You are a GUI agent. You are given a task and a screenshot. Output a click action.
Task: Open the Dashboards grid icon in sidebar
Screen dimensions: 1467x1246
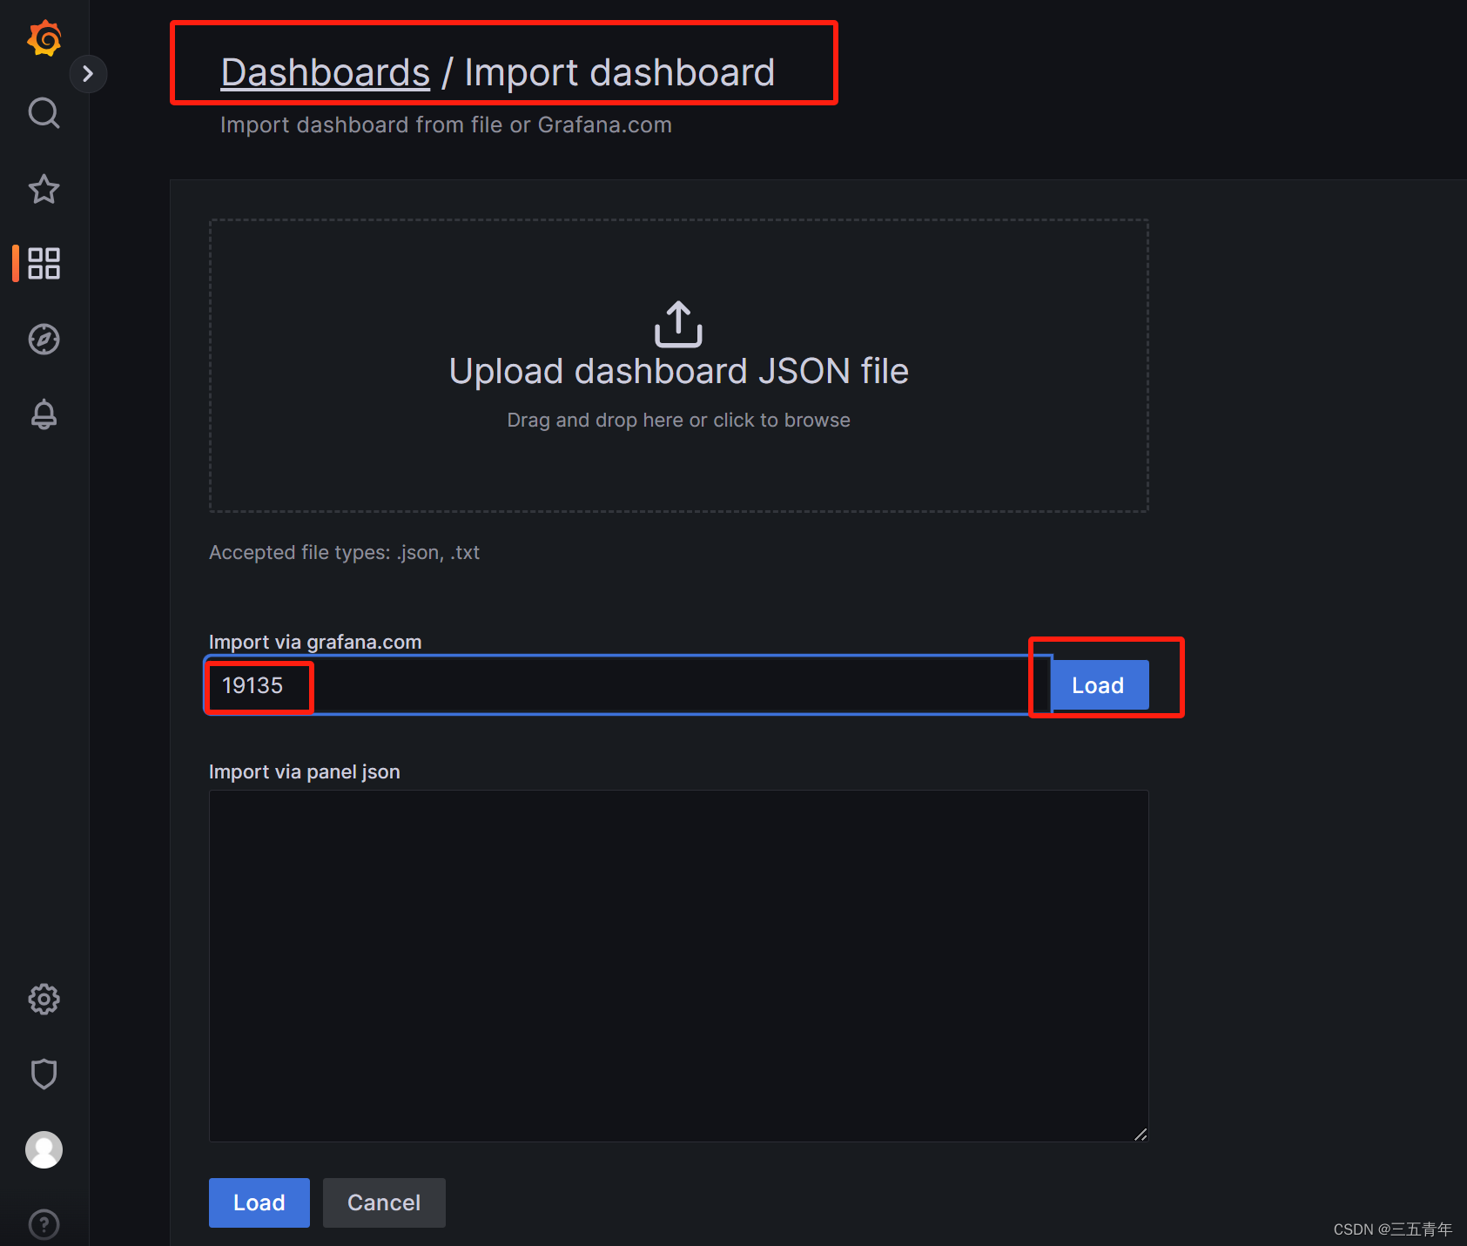(44, 263)
